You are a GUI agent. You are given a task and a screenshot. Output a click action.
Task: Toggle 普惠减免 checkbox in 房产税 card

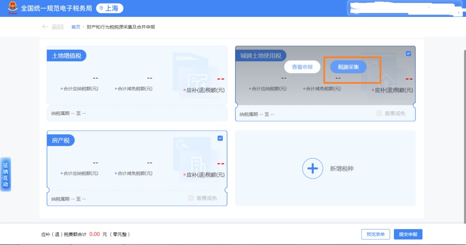[191, 198]
